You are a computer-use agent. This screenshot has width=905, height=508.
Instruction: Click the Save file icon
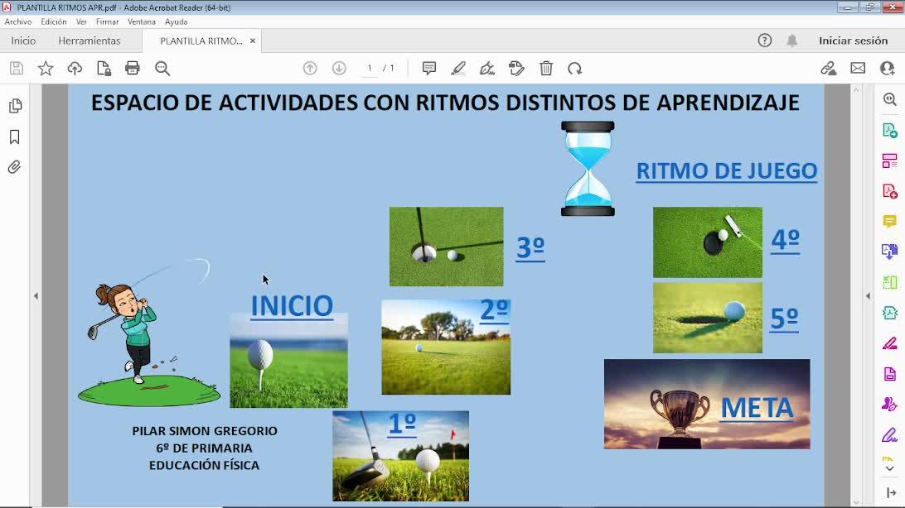click(17, 69)
